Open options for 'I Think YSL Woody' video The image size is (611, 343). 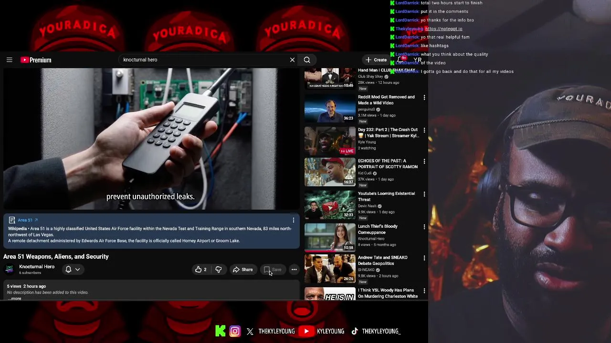point(424,291)
